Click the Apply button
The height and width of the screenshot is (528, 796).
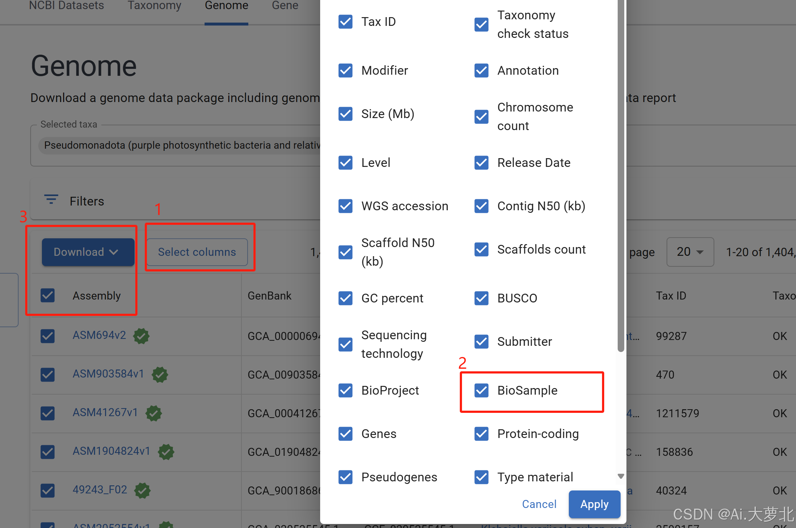(594, 504)
